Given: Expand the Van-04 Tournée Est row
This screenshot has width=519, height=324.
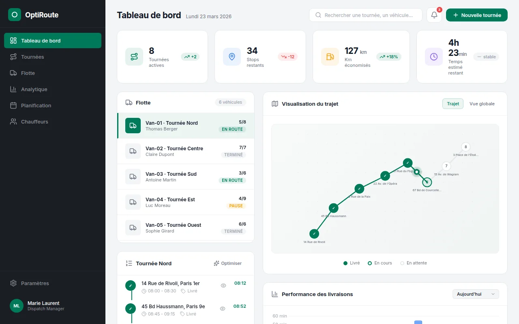Looking at the screenshot, I should tap(186, 202).
